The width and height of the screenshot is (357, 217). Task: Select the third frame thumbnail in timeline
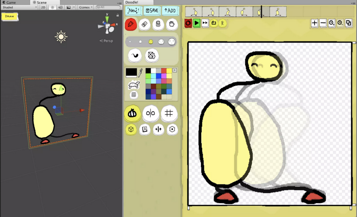(x=227, y=12)
